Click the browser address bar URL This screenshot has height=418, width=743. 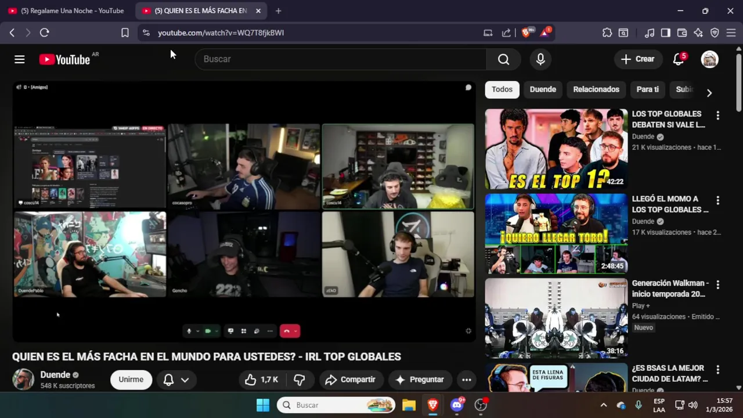tap(221, 33)
